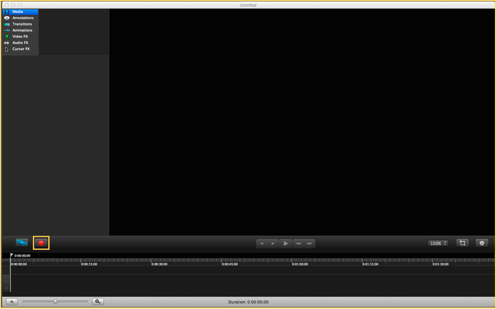The width and height of the screenshot is (496, 309).
Task: Click the playhead marker at 0:00:00;00
Action: (11, 256)
